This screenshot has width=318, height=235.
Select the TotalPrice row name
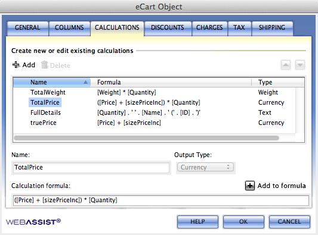(45, 102)
